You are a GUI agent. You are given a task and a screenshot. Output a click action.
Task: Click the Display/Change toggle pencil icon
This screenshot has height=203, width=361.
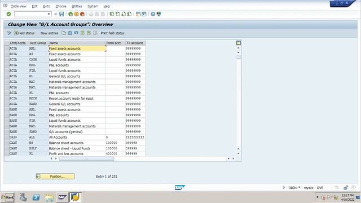[9, 33]
